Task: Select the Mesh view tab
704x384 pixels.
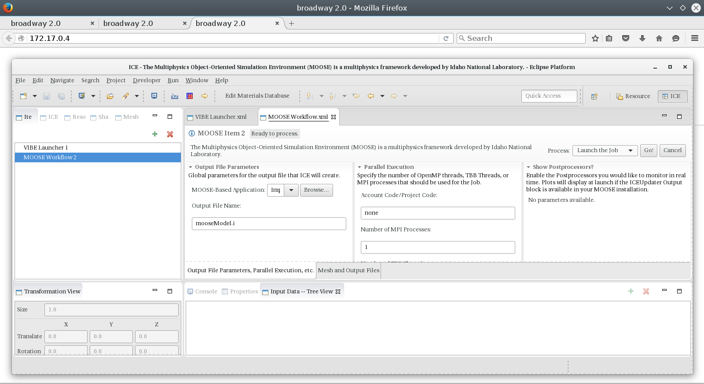Action: click(x=127, y=117)
